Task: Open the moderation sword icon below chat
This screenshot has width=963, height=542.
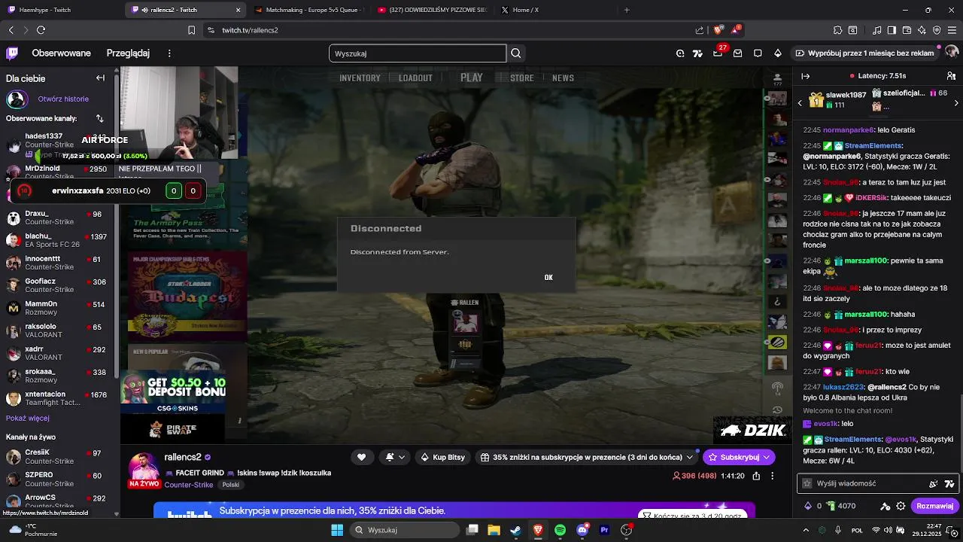Action: [x=886, y=506]
